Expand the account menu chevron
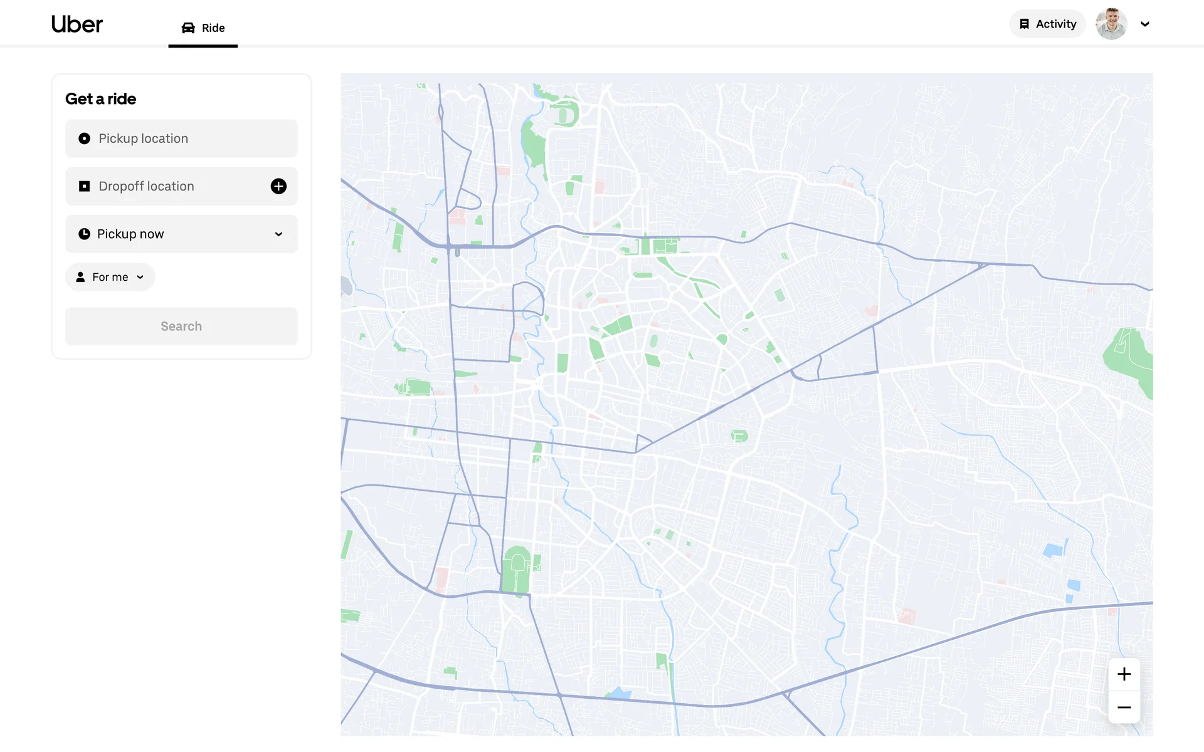The width and height of the screenshot is (1204, 752). coord(1145,24)
